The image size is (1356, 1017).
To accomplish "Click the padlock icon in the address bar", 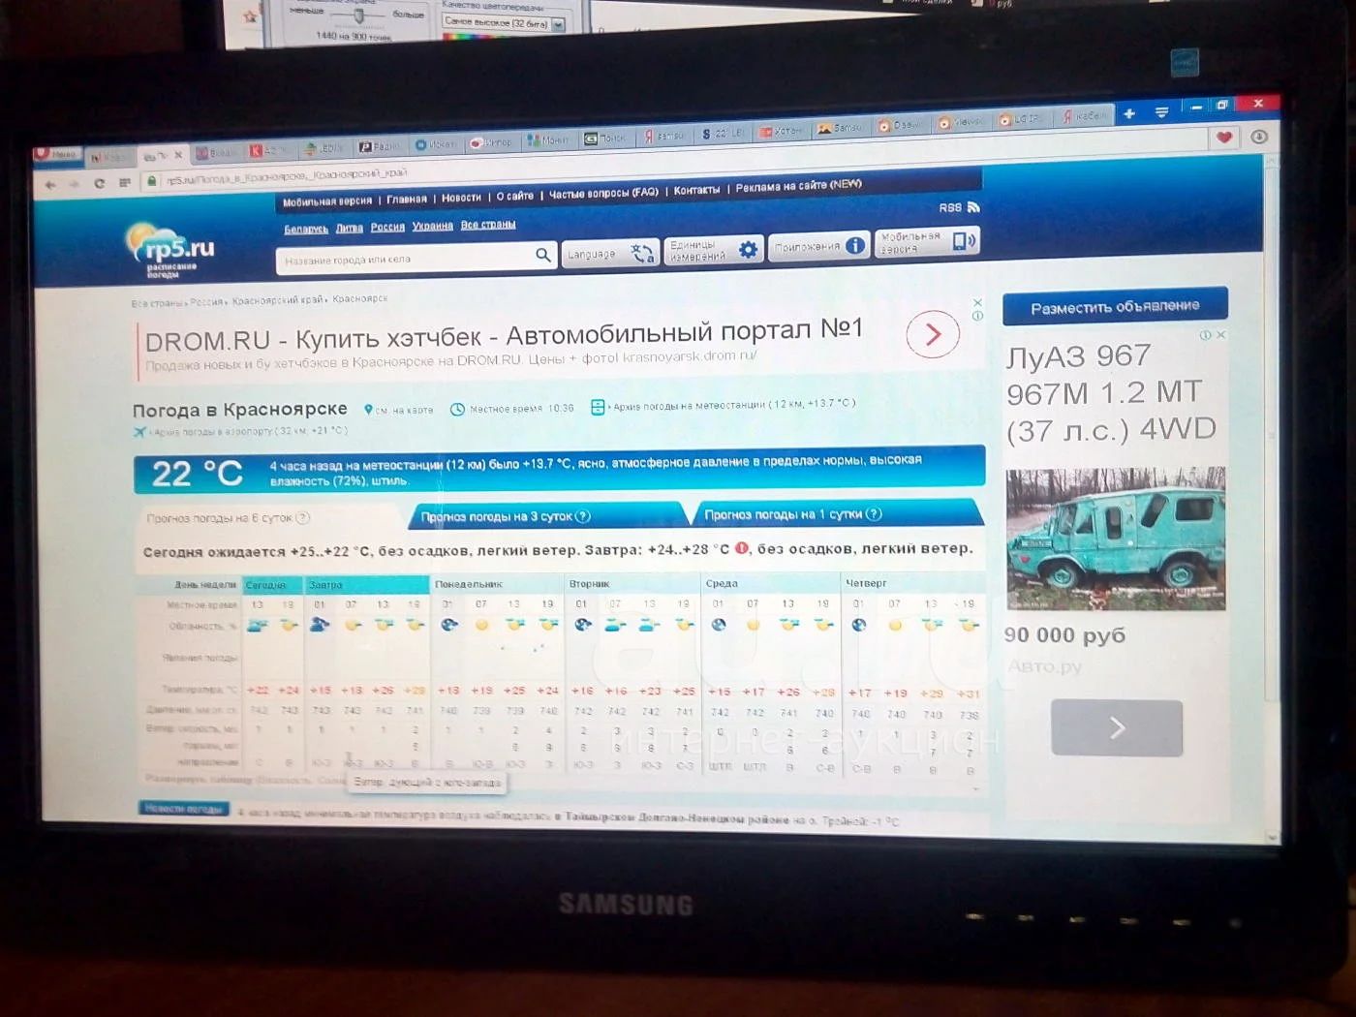I will click(x=151, y=181).
